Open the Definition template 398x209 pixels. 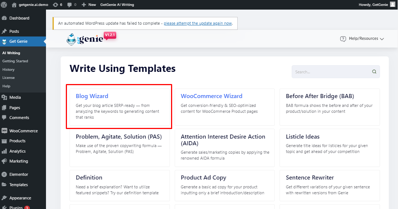pos(120,186)
